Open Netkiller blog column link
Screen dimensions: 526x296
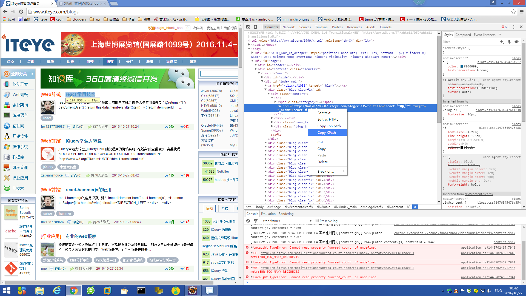(223, 172)
